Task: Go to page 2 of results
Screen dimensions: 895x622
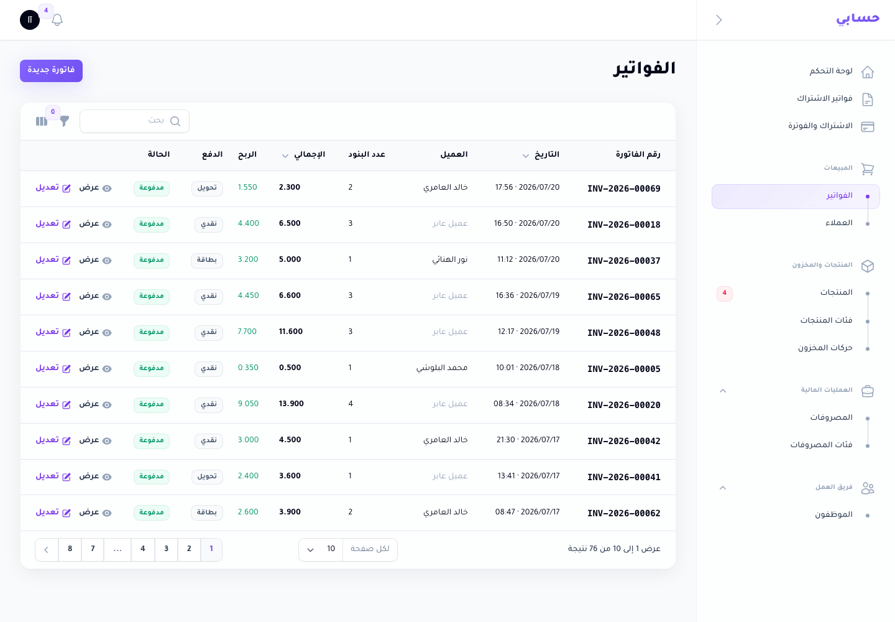Action: 189,549
